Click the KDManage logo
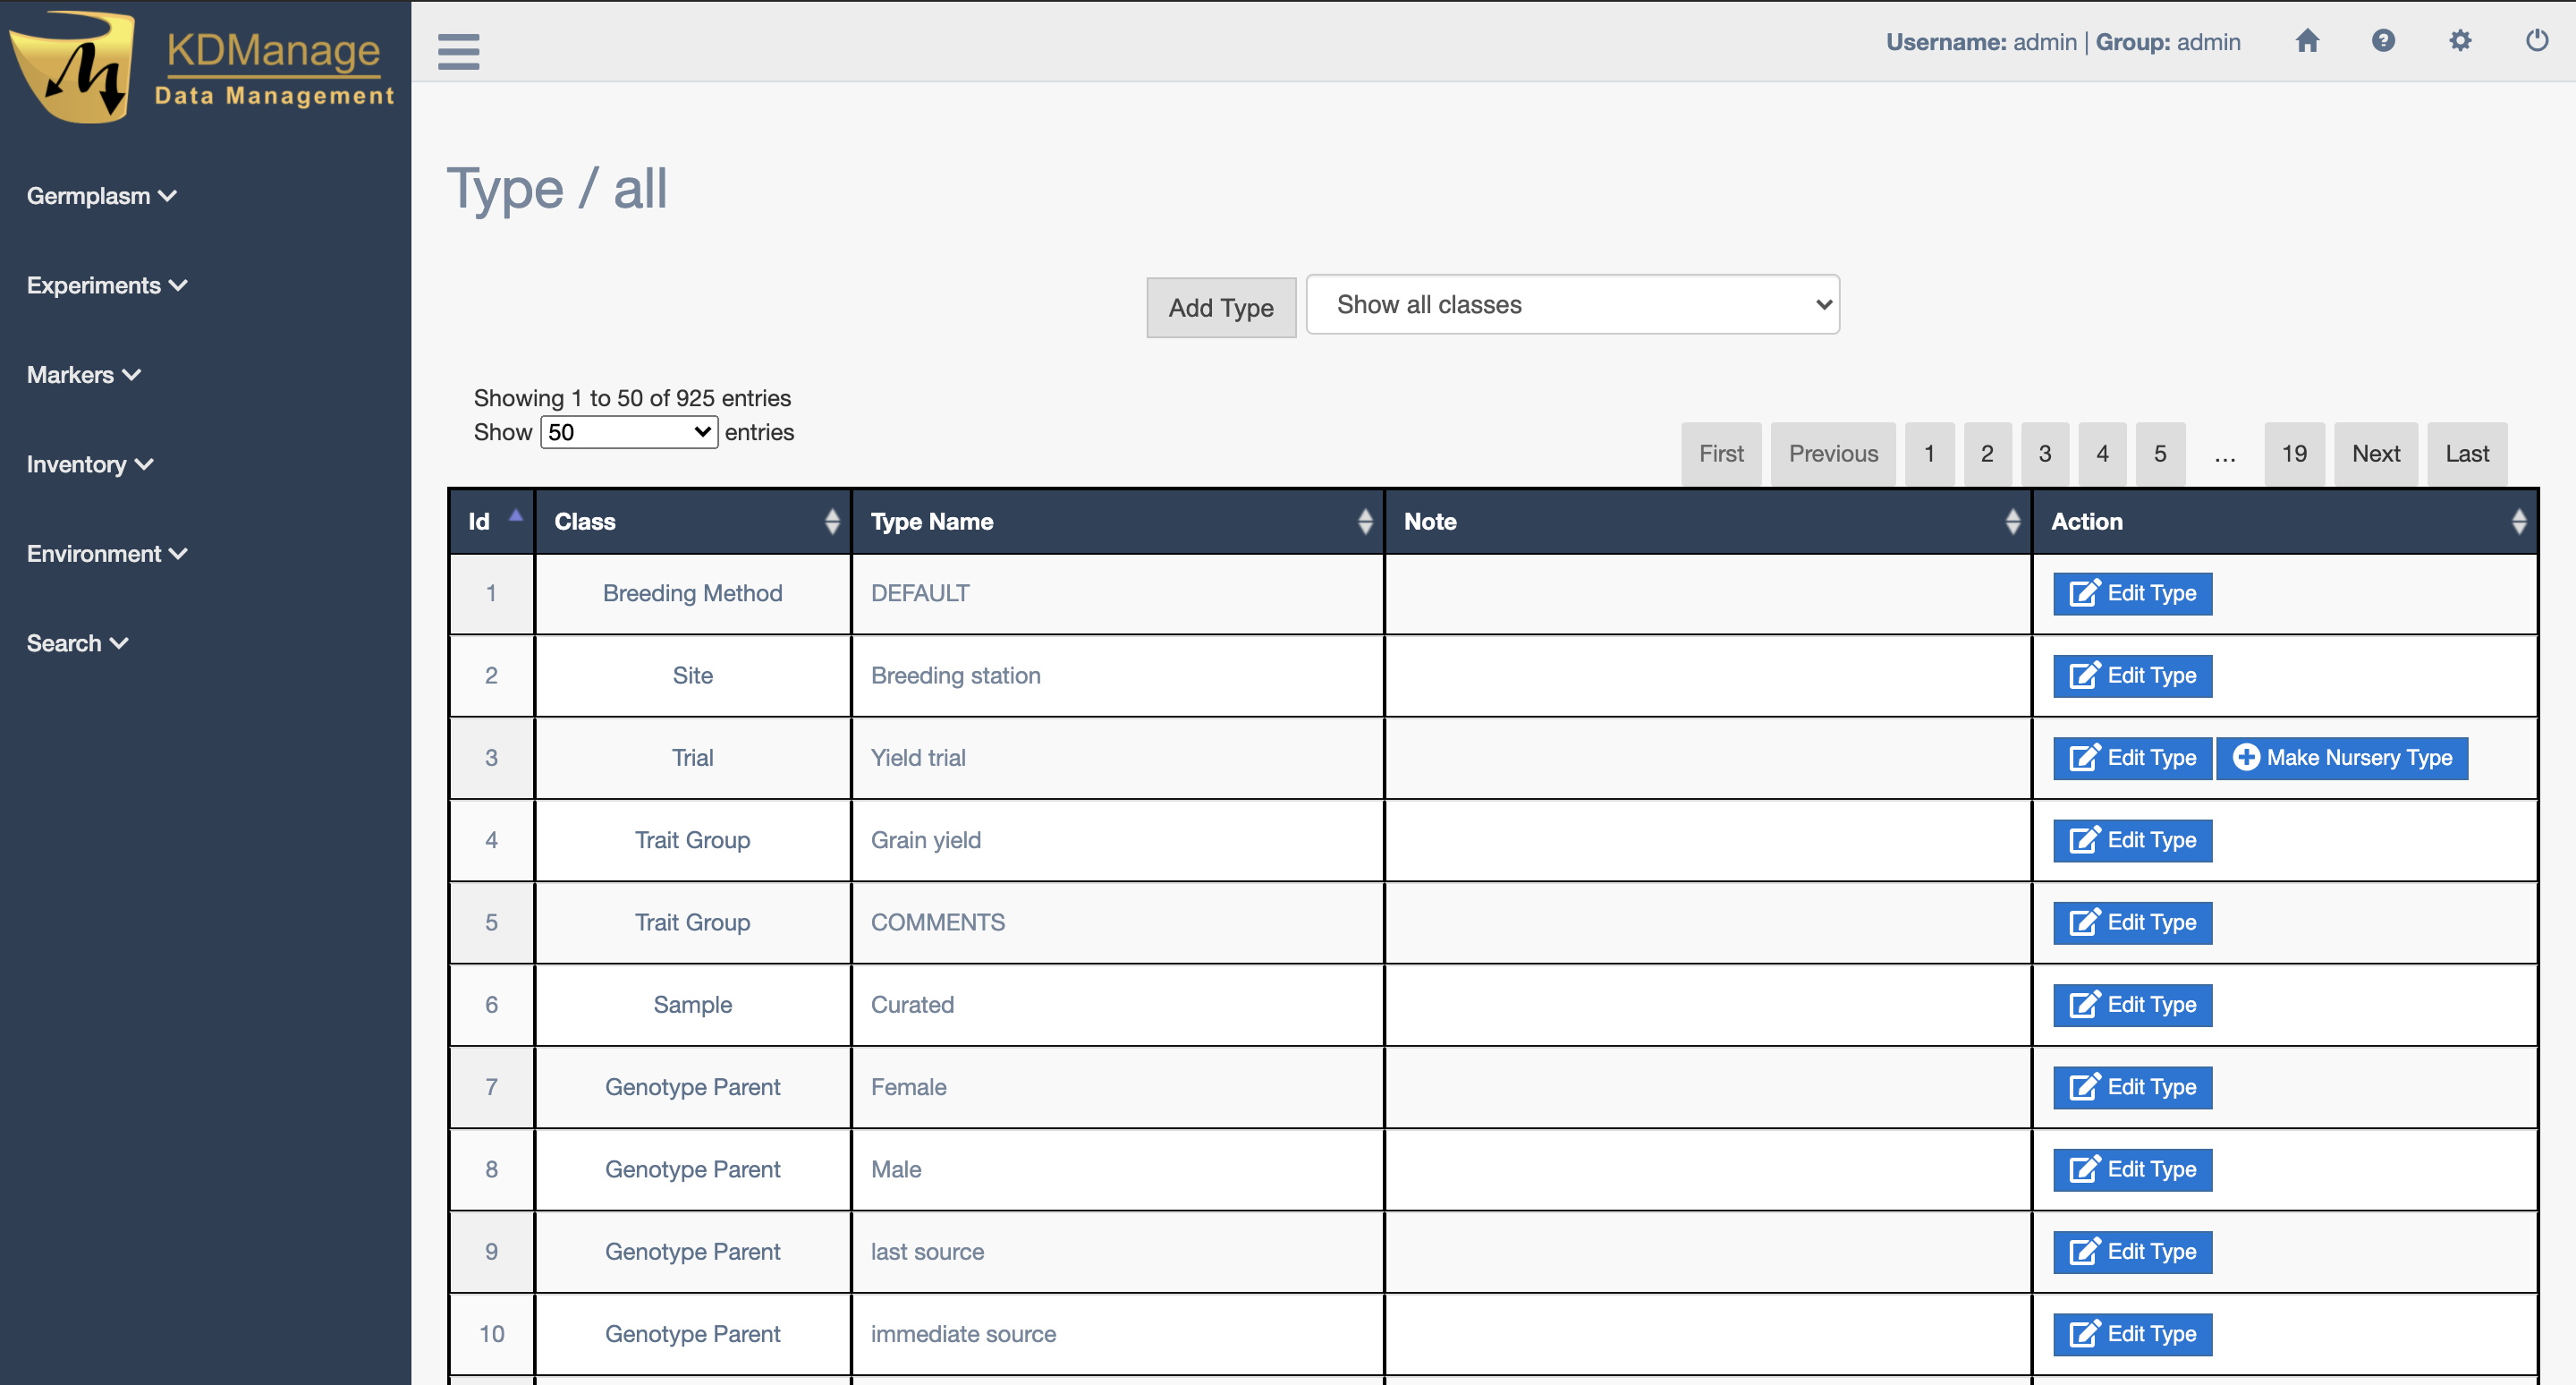The width and height of the screenshot is (2576, 1385). [203, 68]
